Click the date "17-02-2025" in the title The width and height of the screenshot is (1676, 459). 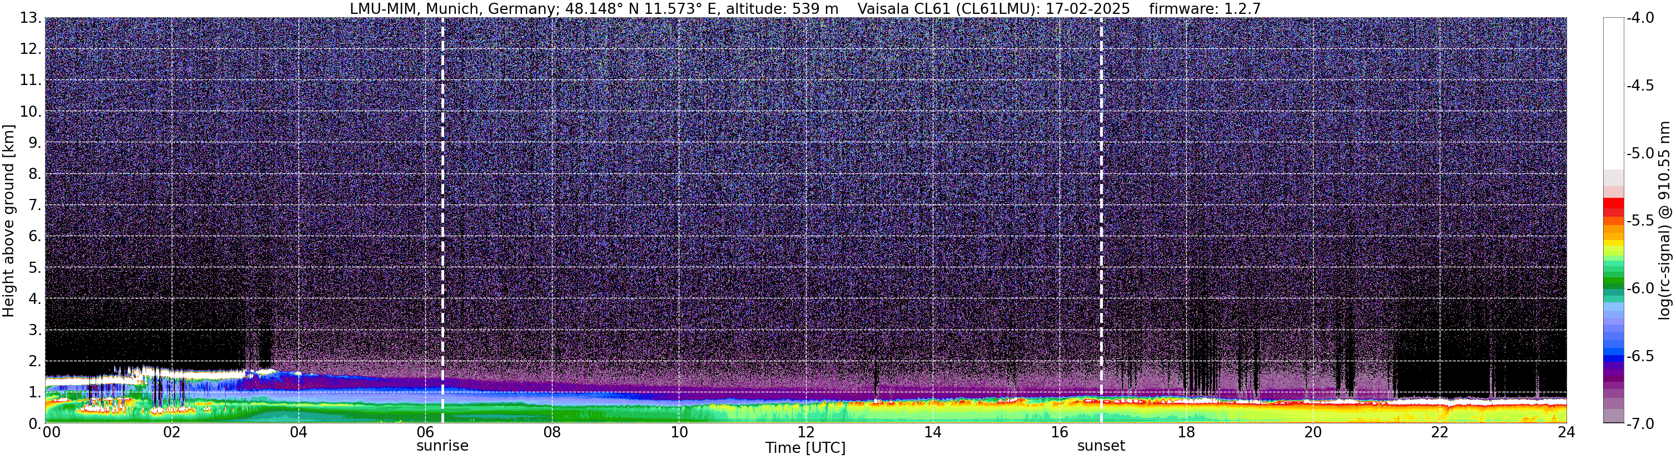1088,9
